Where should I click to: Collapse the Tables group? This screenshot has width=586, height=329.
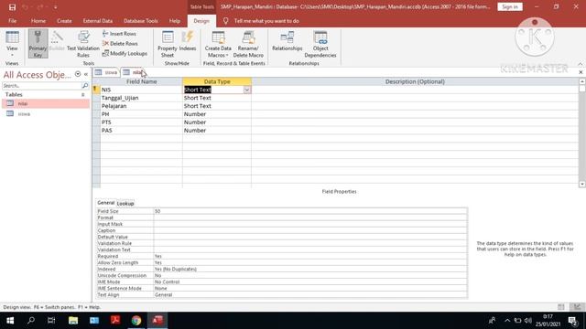(83, 95)
